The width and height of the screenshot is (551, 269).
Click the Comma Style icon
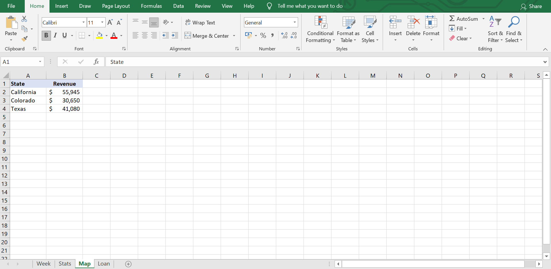coord(272,35)
